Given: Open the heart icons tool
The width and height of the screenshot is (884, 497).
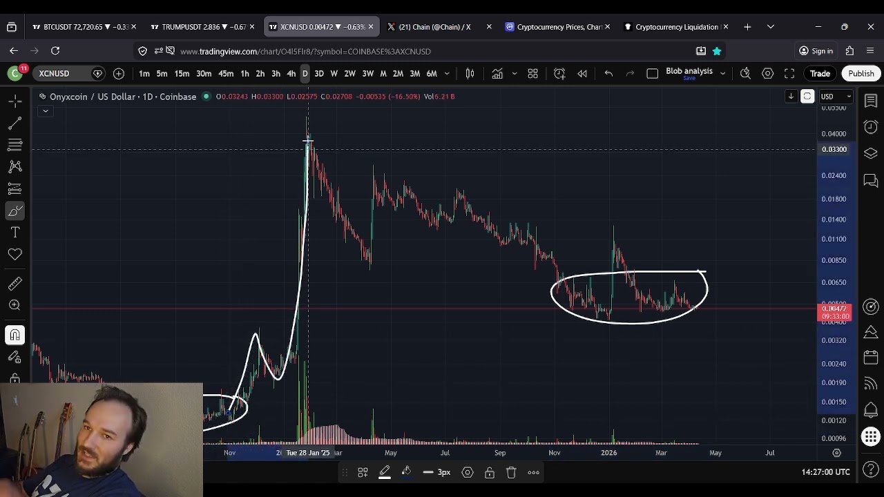Looking at the screenshot, I should click(15, 255).
